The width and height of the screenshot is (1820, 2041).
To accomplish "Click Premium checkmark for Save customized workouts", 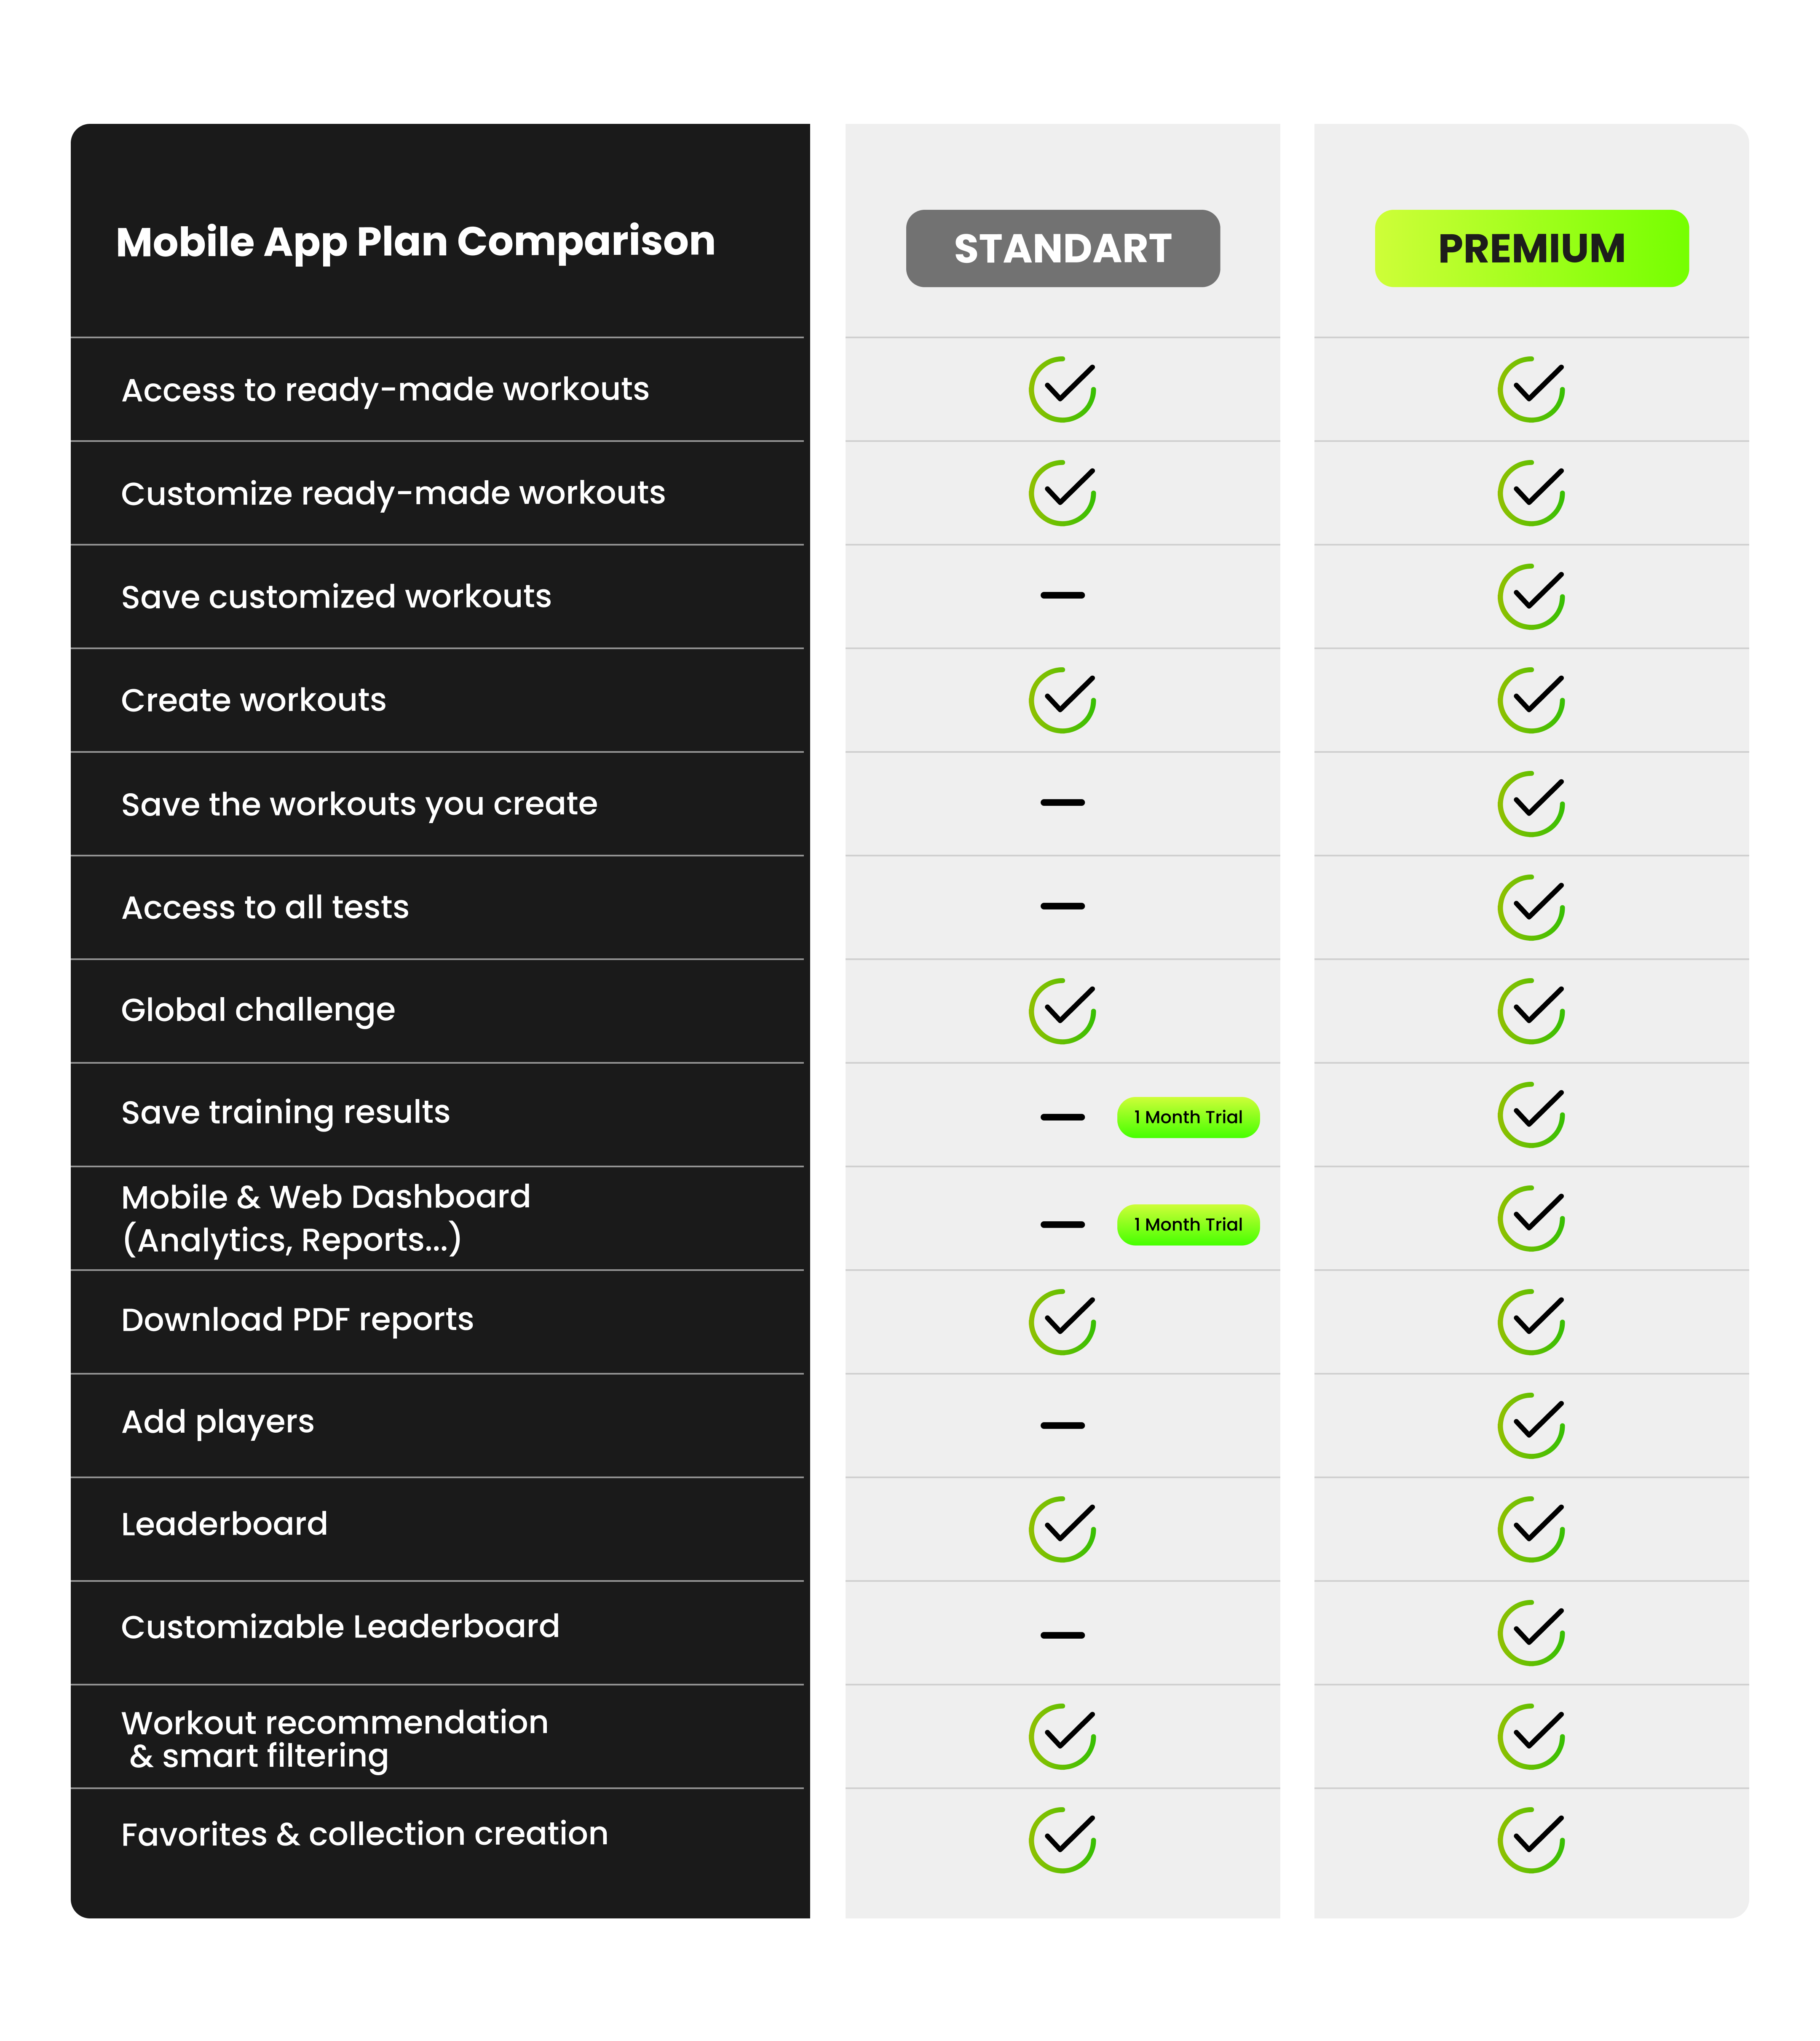I will pos(1531,596).
